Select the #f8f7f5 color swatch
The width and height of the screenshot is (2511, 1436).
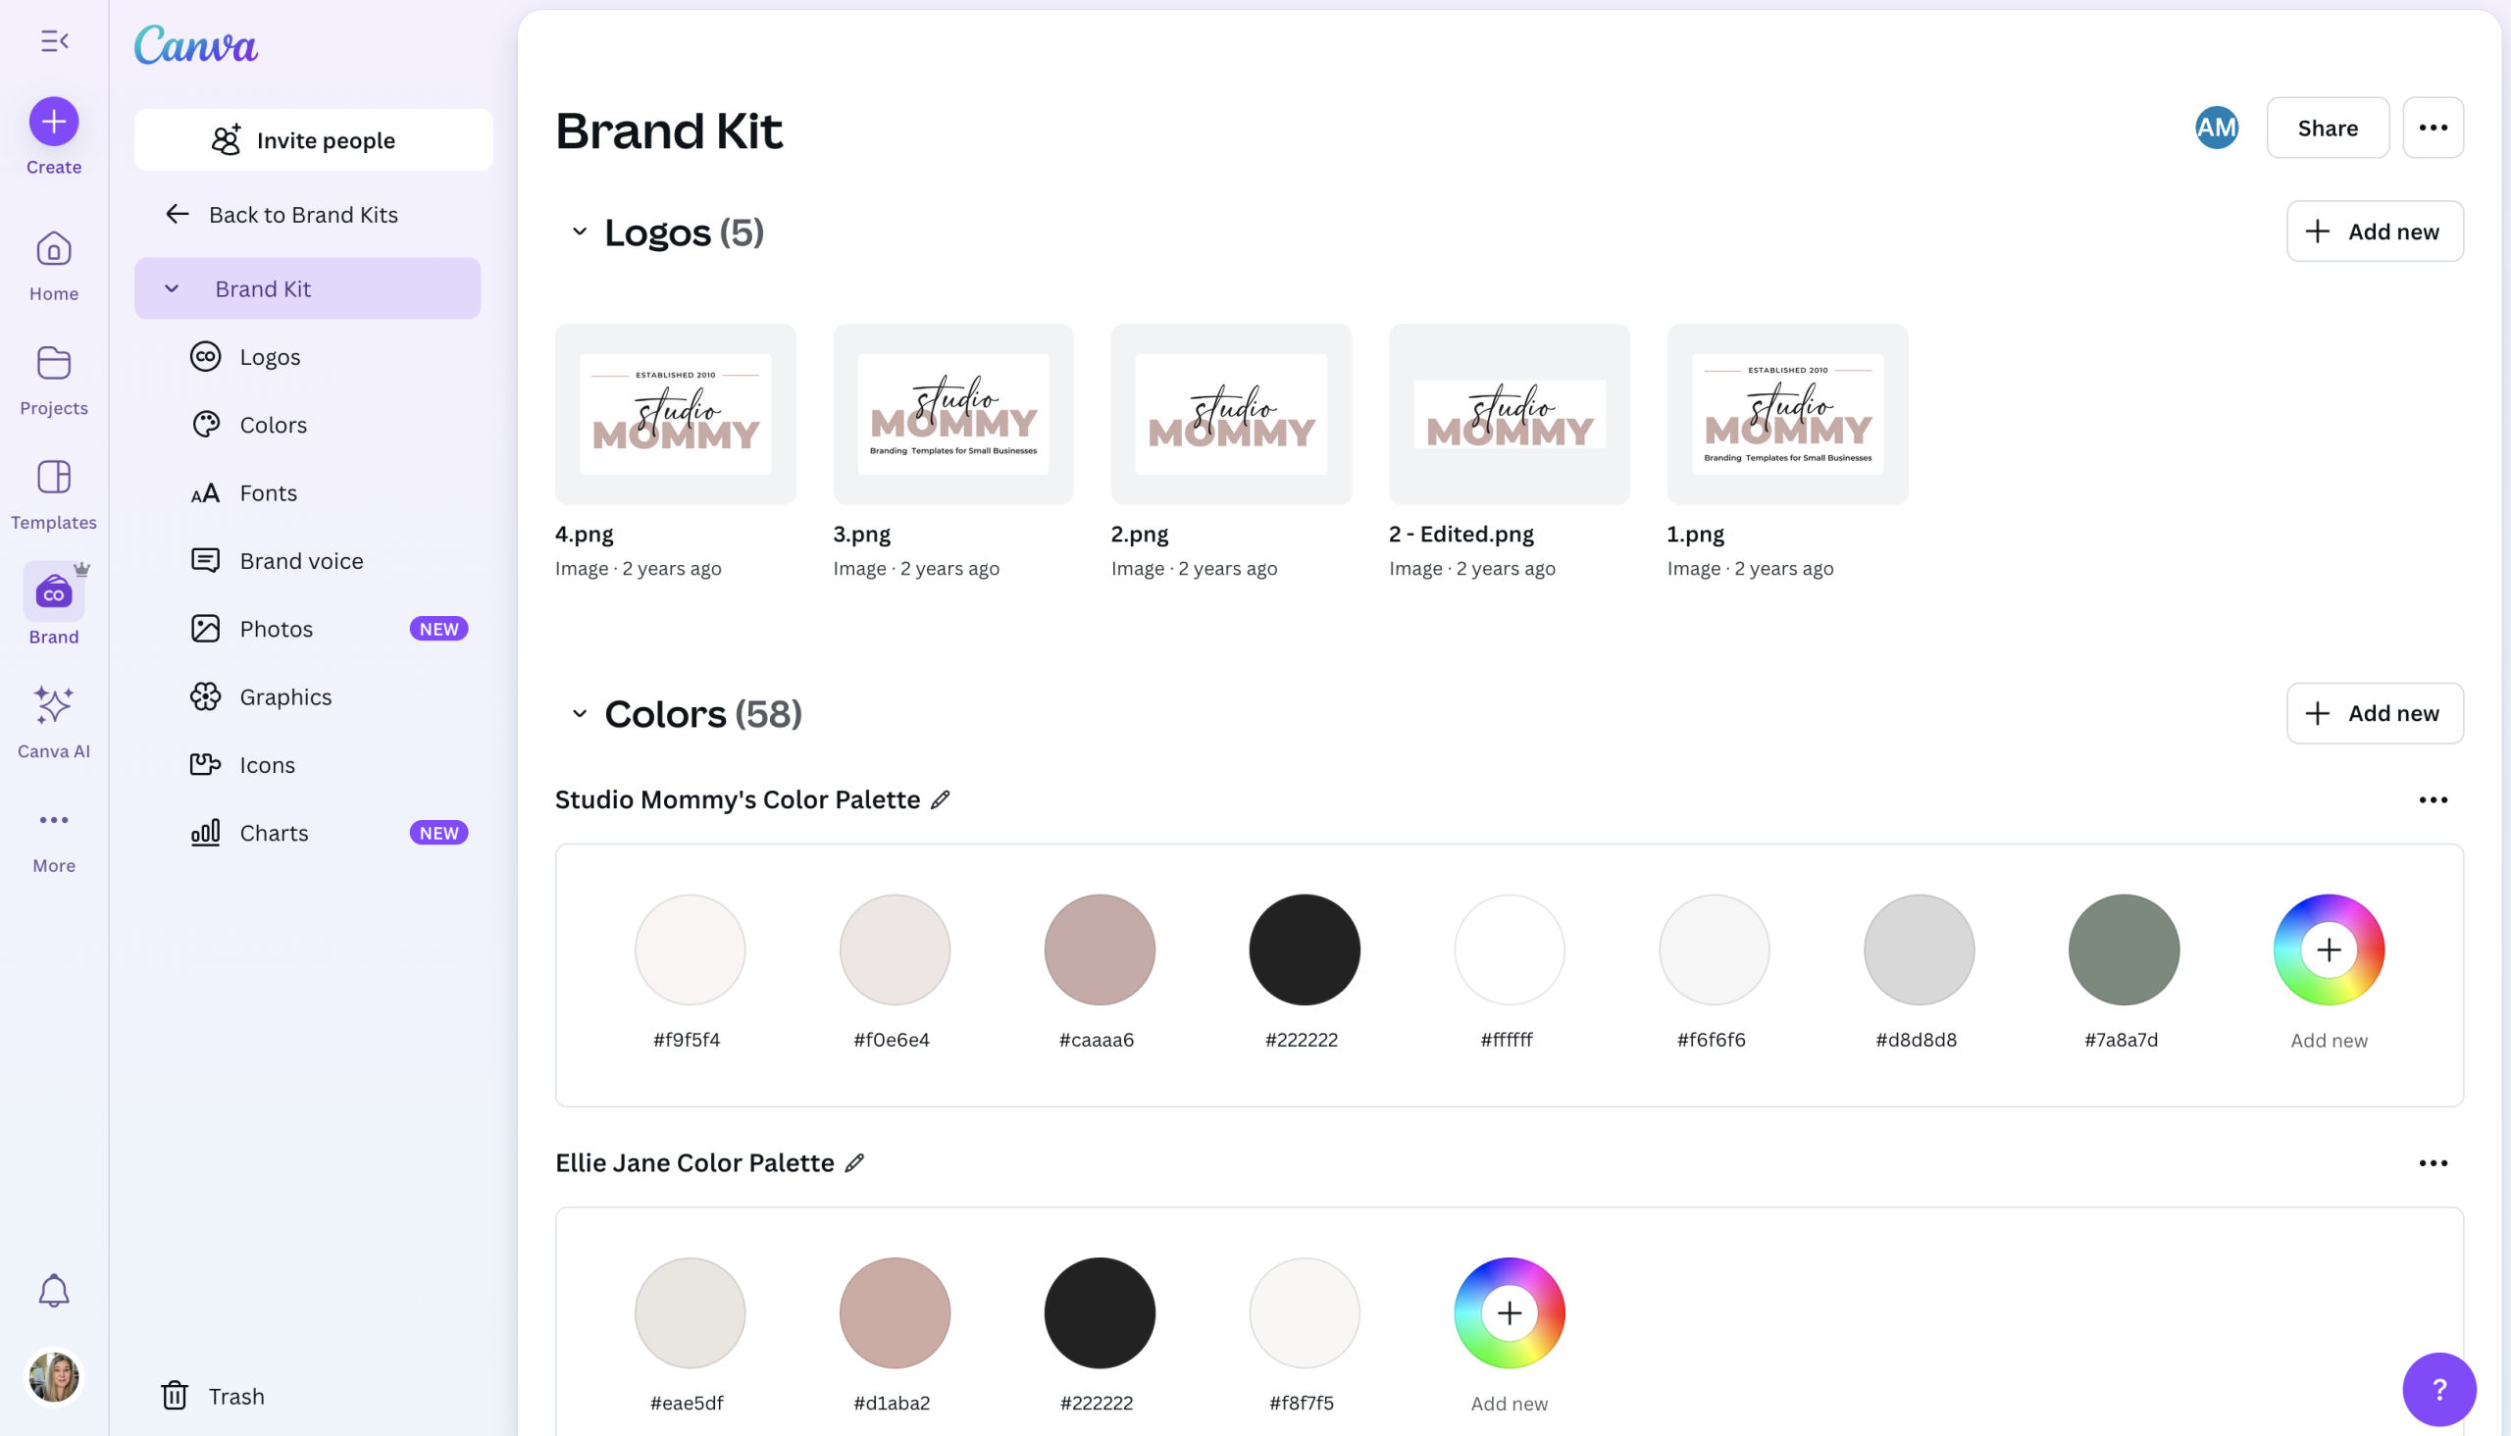coord(1304,1312)
